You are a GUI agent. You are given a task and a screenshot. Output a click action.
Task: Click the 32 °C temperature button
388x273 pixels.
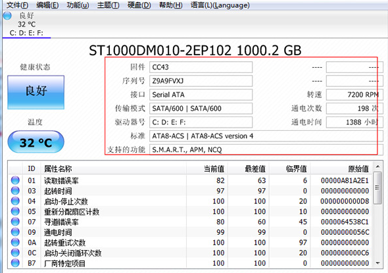coord(36,142)
